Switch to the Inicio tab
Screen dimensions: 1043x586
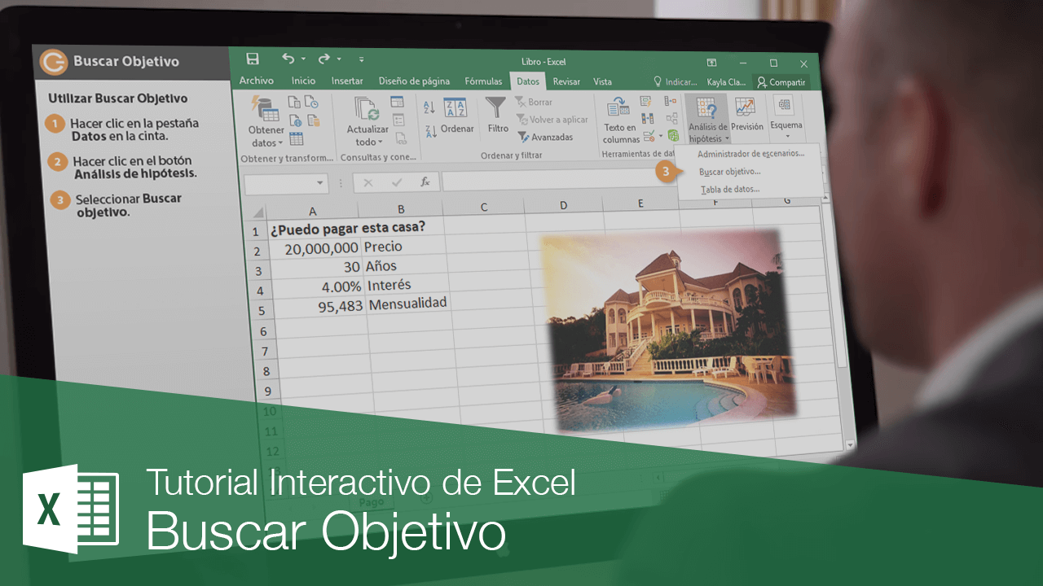pos(303,81)
